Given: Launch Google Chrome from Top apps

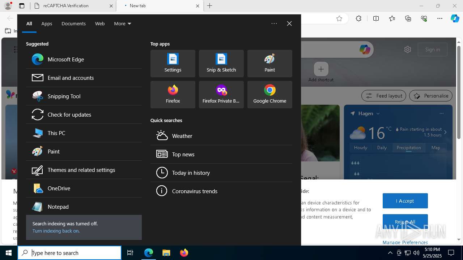Looking at the screenshot, I should (x=270, y=95).
